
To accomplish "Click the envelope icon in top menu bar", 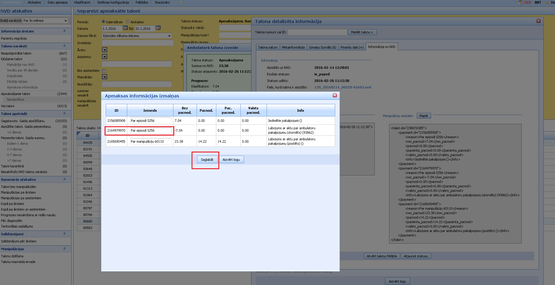I will point(181,2).
